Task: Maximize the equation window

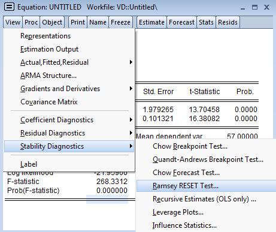Action: [x=254, y=7]
